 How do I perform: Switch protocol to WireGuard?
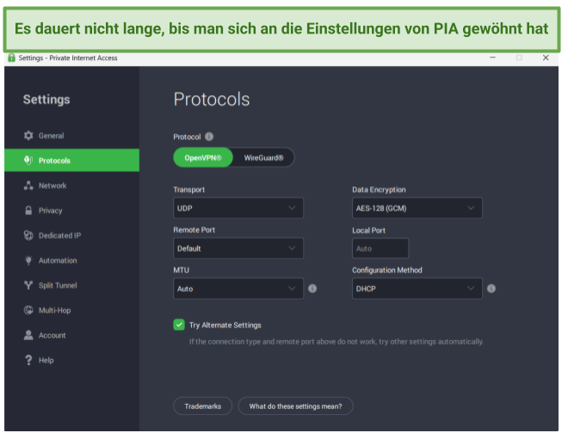pos(263,157)
